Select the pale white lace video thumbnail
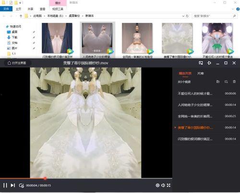This screenshot has width=240, height=193. point(177,38)
